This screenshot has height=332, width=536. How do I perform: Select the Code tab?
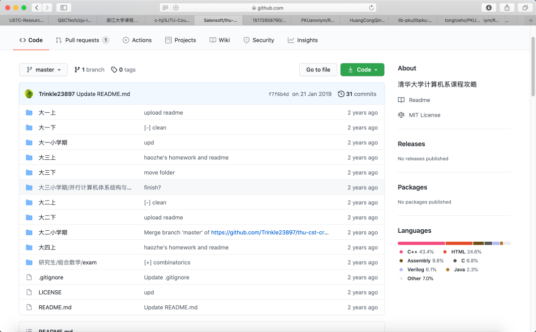point(31,40)
